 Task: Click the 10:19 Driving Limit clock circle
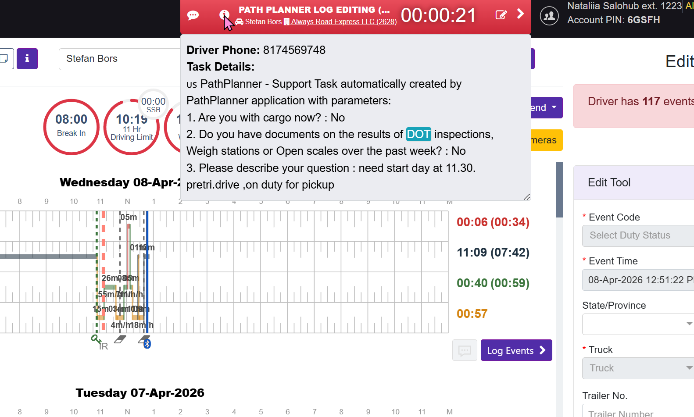(x=132, y=127)
